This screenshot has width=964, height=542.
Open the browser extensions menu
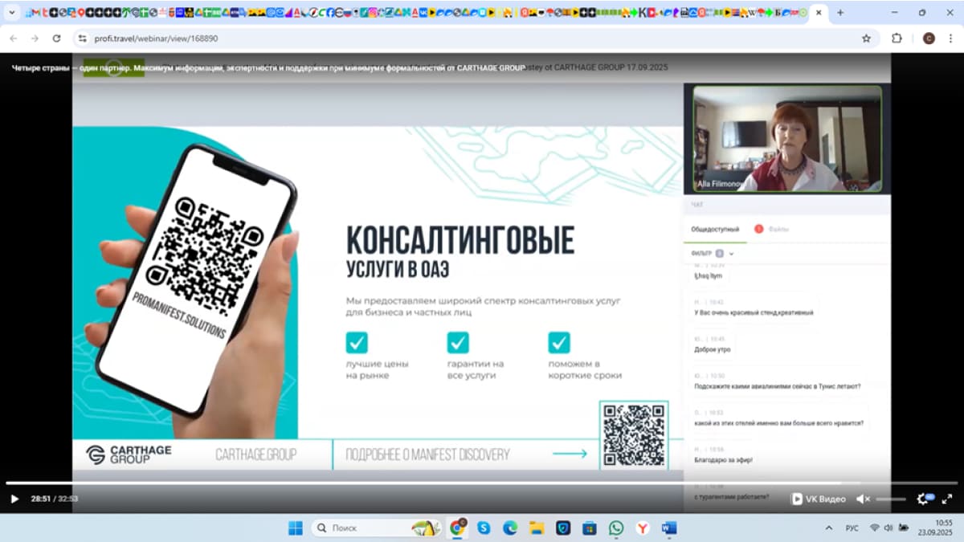click(897, 38)
